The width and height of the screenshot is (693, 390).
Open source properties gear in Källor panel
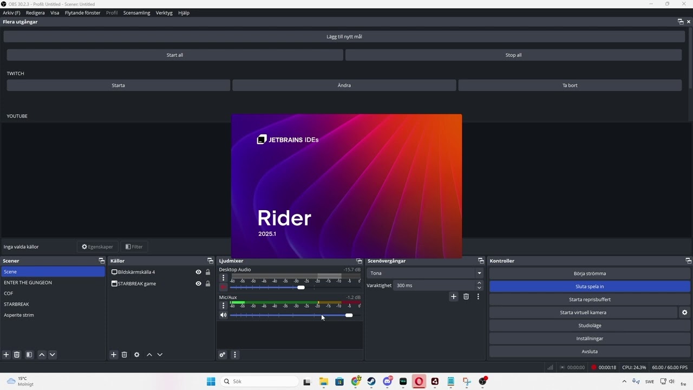pos(136,355)
